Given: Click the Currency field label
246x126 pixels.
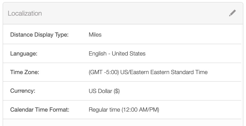Looking at the screenshot, I should 23,91.
